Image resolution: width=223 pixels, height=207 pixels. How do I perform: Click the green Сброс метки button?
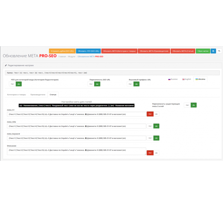tap(203, 51)
